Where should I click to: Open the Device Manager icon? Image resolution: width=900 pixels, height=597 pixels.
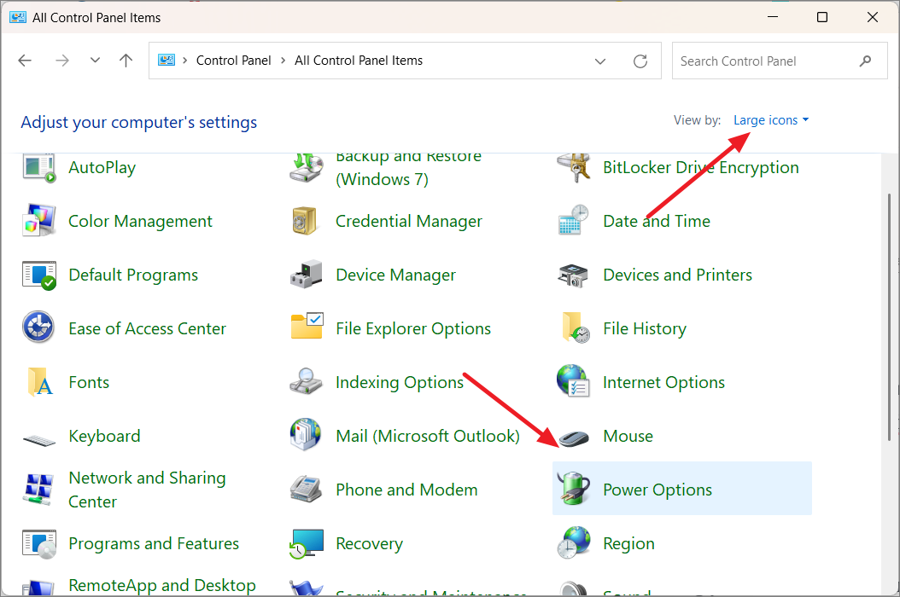click(306, 274)
